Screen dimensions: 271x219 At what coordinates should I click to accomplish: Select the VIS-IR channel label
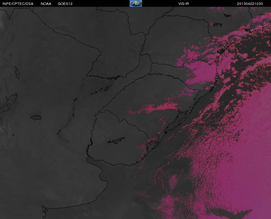(x=184, y=4)
